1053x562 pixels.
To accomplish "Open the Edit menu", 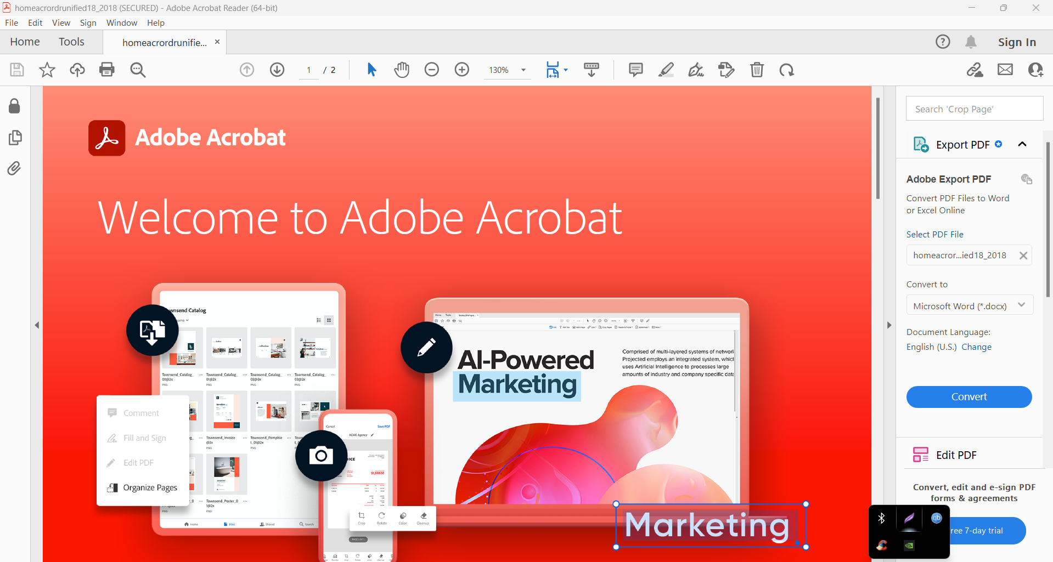I will click(x=35, y=22).
